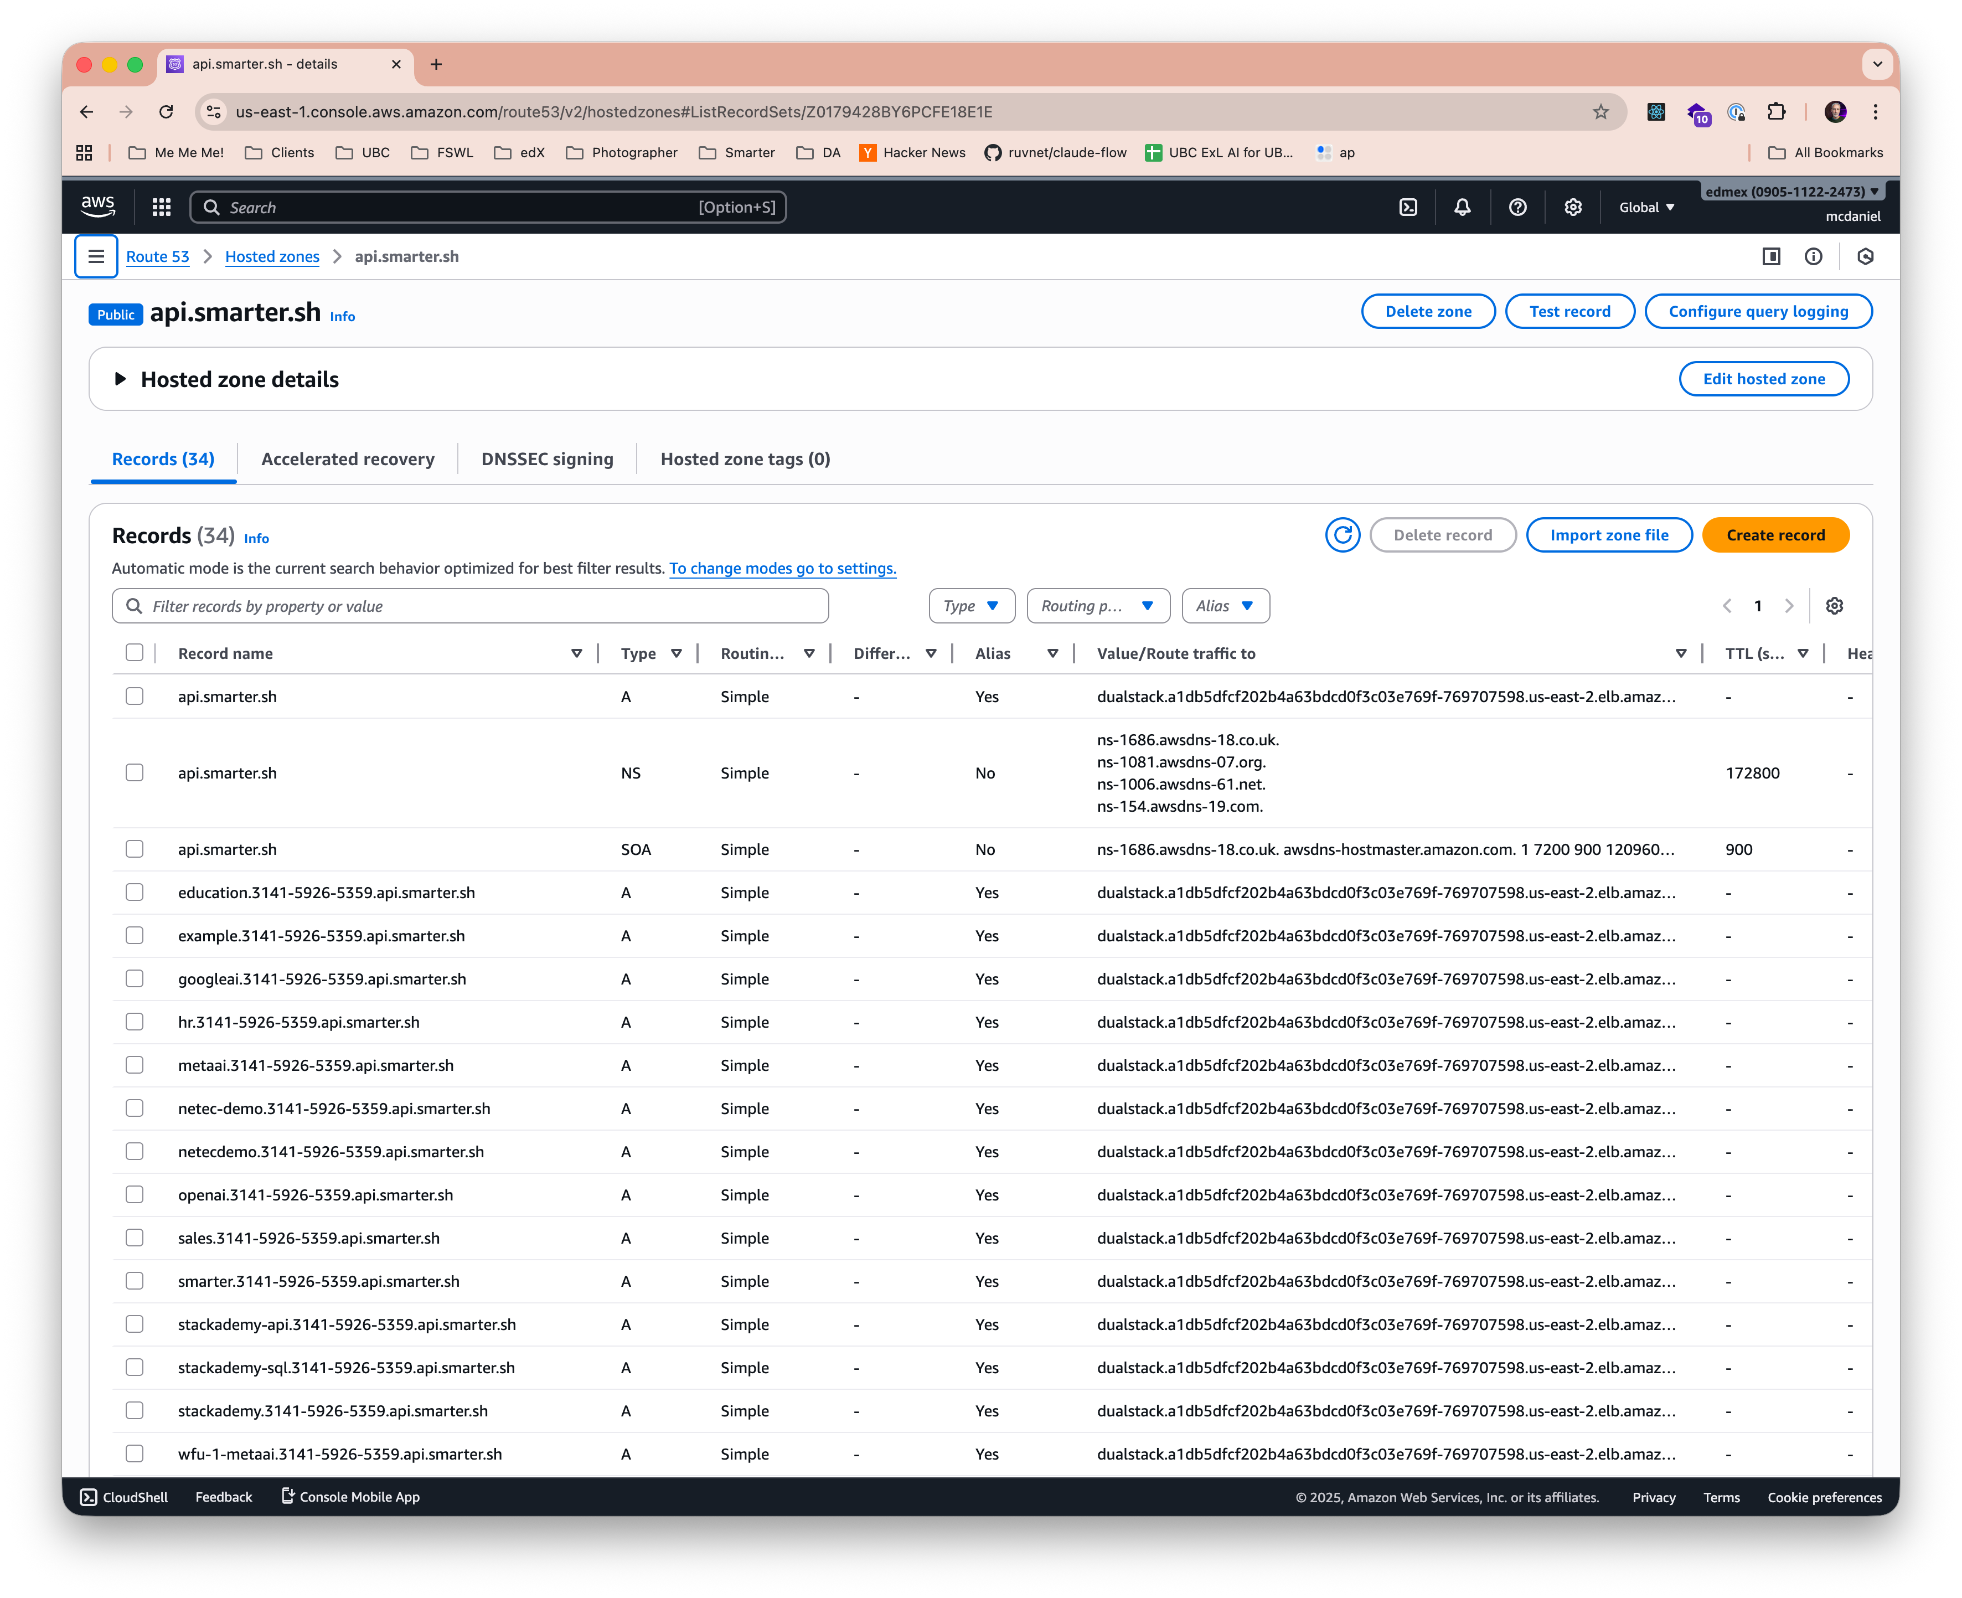Switch to Hosted zone tags (0) tab

745,458
